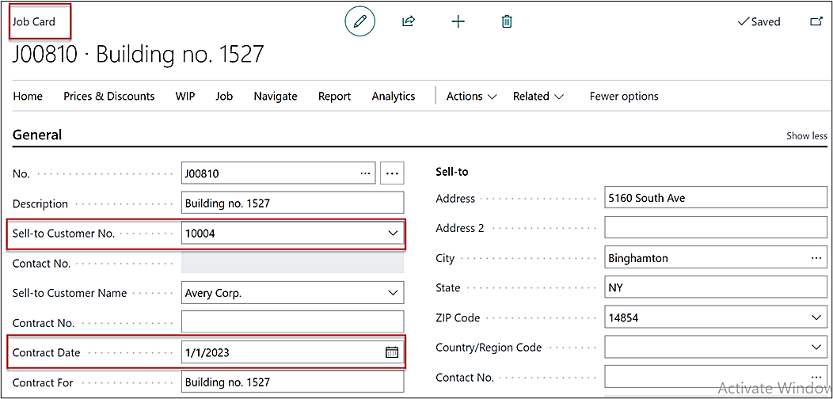Viewport: 833px width, 399px height.
Task: Open the Related menu
Action: 538,96
